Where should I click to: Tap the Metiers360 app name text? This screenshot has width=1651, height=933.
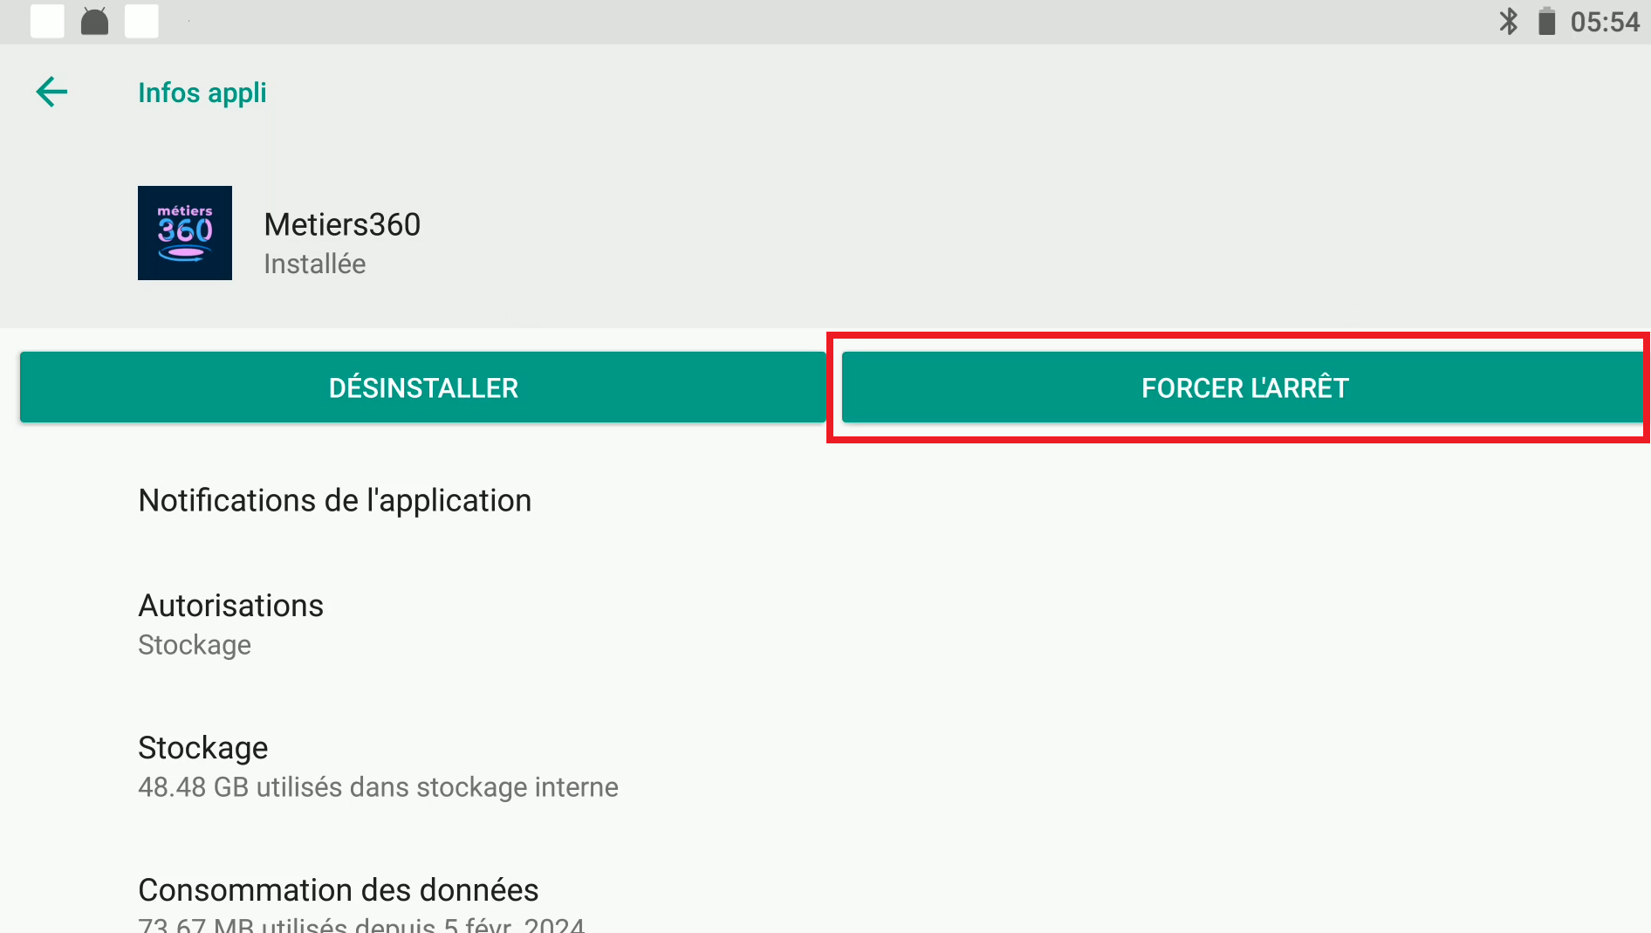click(342, 224)
